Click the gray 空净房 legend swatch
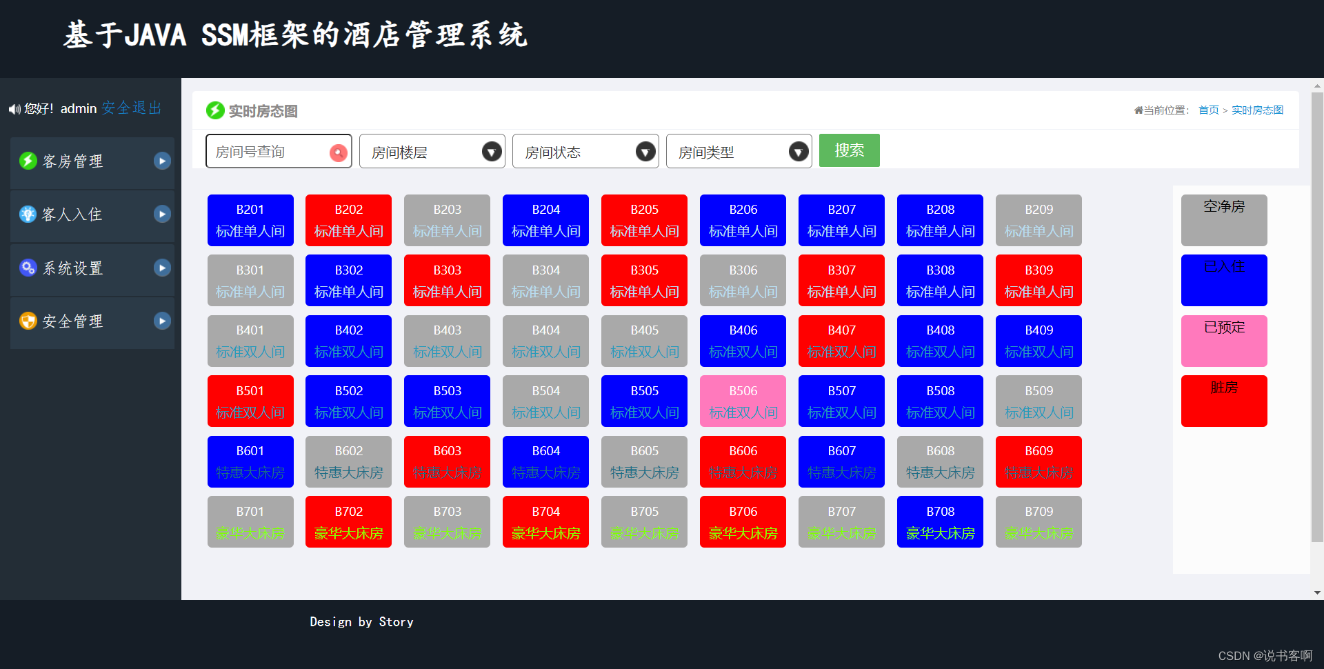Image resolution: width=1324 pixels, height=669 pixels. point(1224,220)
